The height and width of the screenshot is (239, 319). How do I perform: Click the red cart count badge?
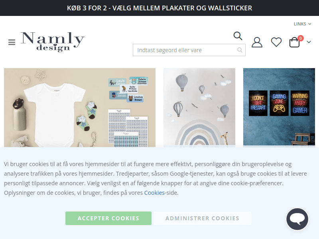[x=301, y=38]
